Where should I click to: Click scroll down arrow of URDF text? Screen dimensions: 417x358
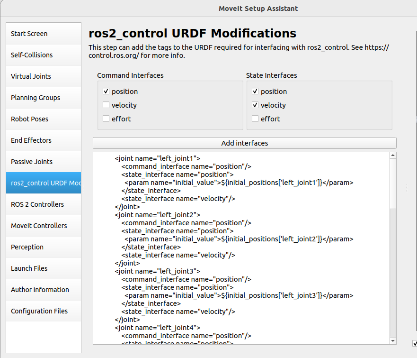[x=393, y=341]
